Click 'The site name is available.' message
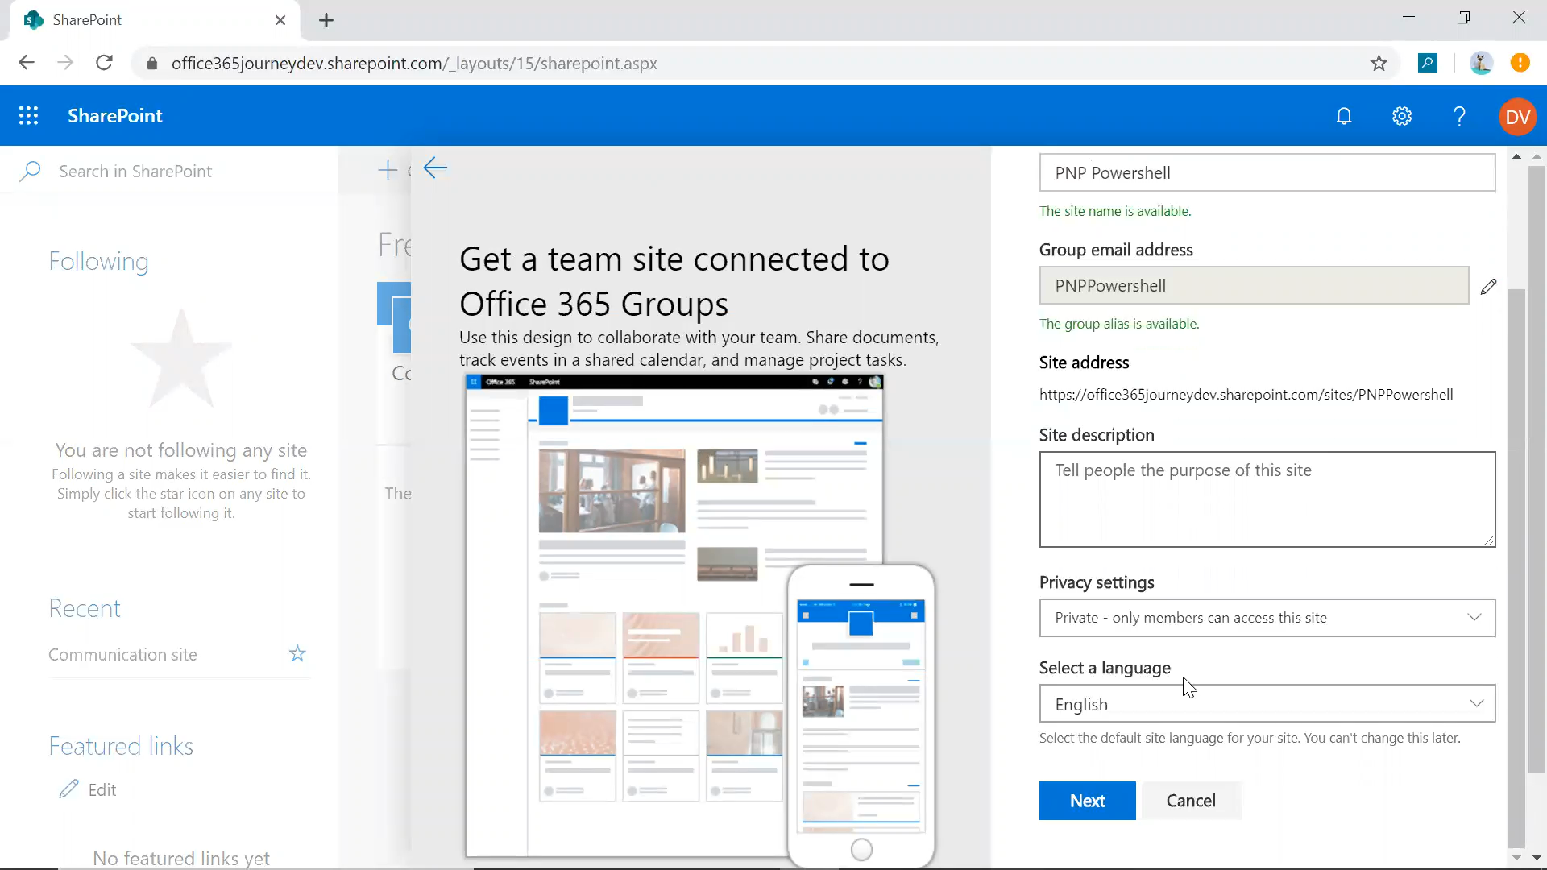1547x870 pixels. pyautogui.click(x=1115, y=211)
